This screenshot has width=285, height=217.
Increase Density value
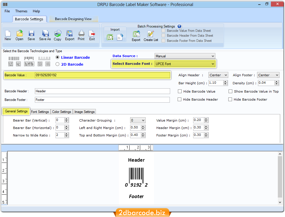276,82
